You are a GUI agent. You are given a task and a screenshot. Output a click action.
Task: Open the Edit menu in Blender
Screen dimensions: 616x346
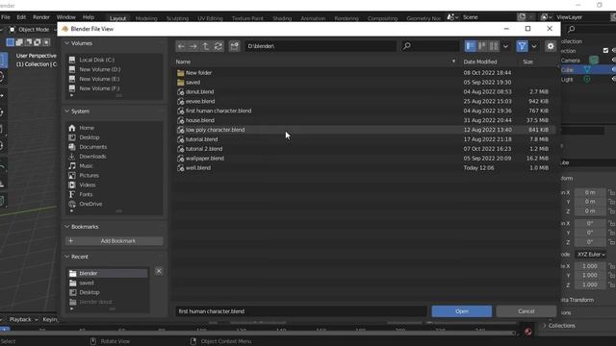[21, 17]
